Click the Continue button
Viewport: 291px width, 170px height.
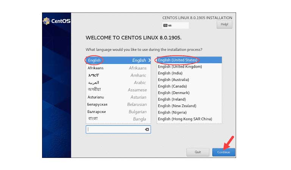coord(224,152)
